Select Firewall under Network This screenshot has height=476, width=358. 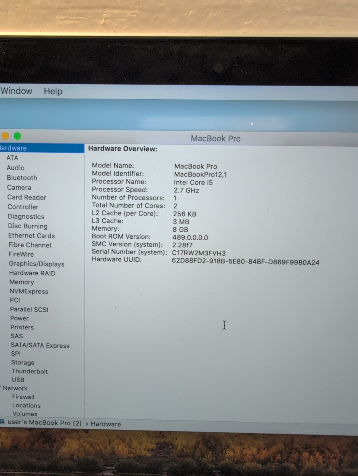pyautogui.click(x=23, y=397)
